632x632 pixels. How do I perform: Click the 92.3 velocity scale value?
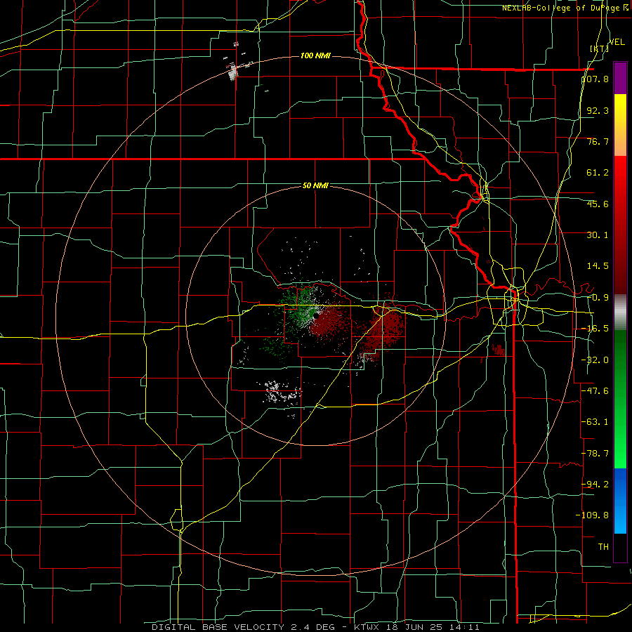pos(598,110)
